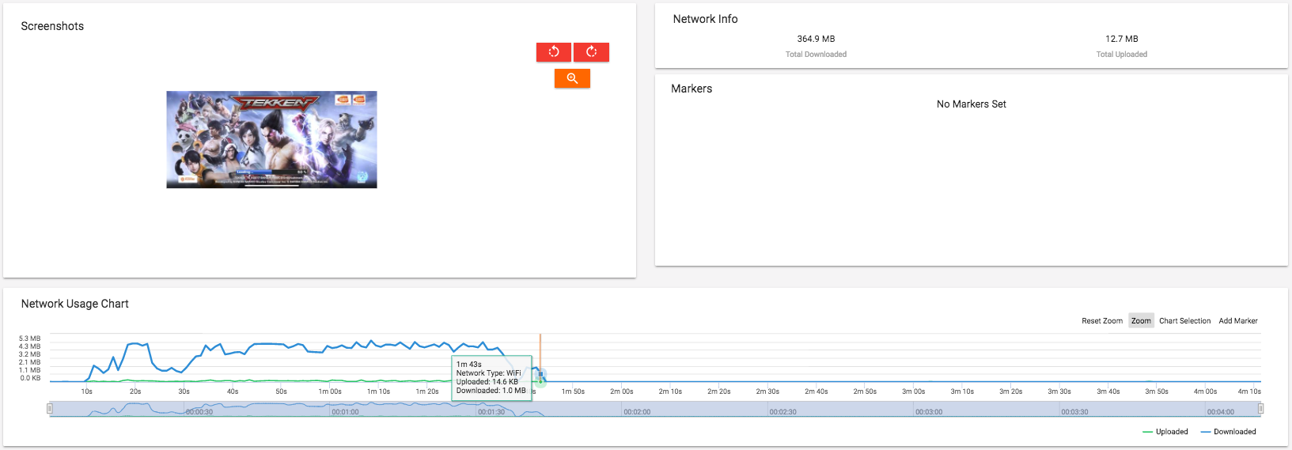This screenshot has width=1292, height=450.
Task: Toggle the Downloaded legend series
Action: point(1228,432)
